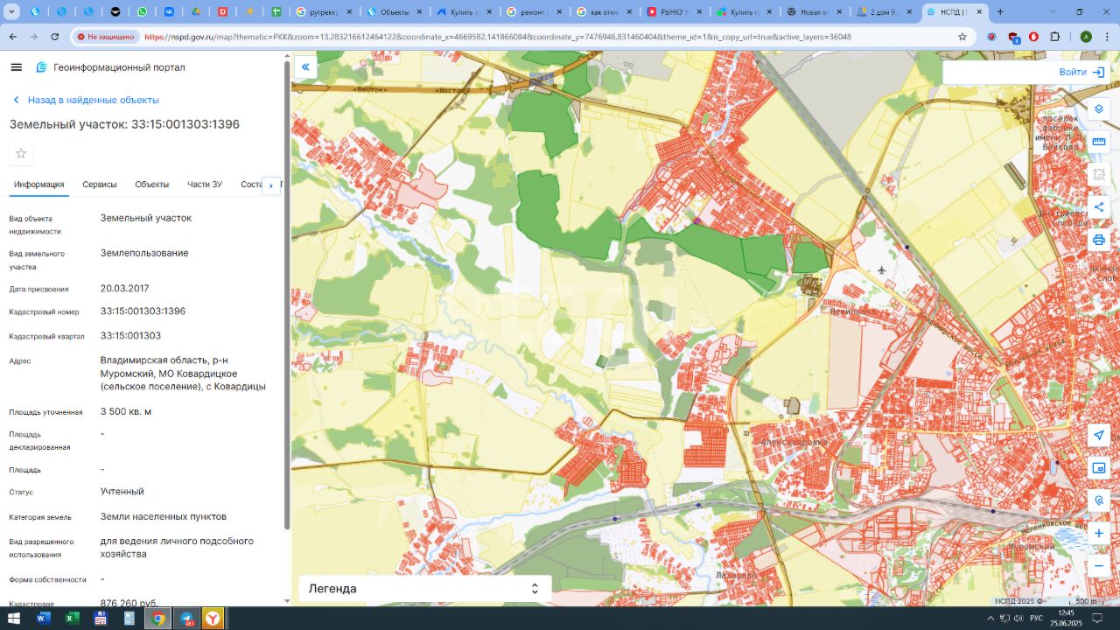1120x630 pixels.
Task: Collapse the left info panel
Action: click(305, 66)
